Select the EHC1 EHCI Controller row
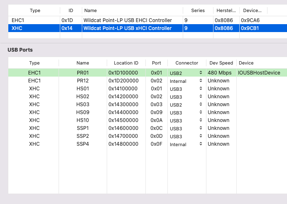This screenshot has height=204, width=287. pos(127,20)
